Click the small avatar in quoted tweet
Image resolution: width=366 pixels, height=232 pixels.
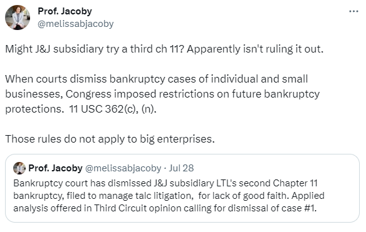[x=19, y=168]
